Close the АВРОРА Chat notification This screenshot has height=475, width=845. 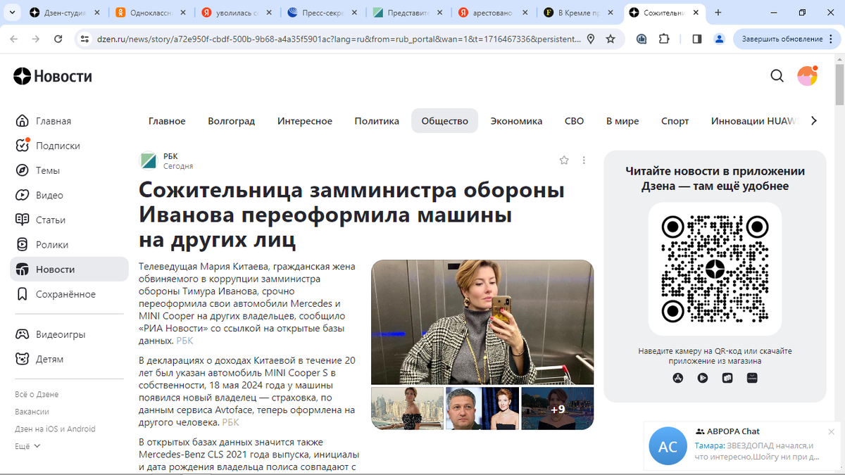tap(831, 432)
